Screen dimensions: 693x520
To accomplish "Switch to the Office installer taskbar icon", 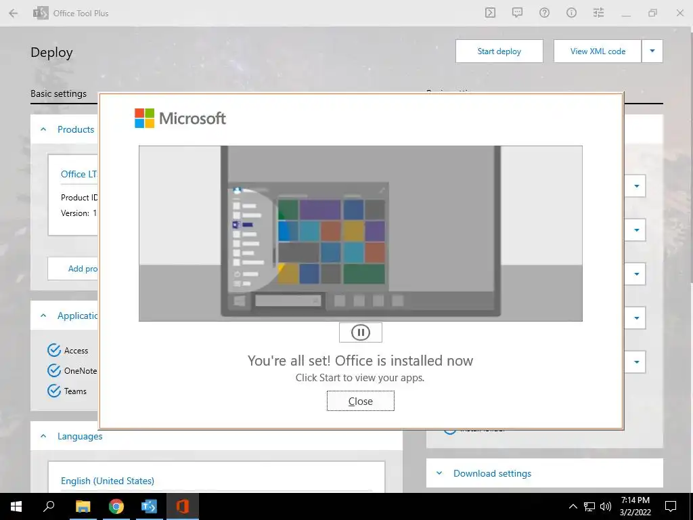I will coord(183,506).
